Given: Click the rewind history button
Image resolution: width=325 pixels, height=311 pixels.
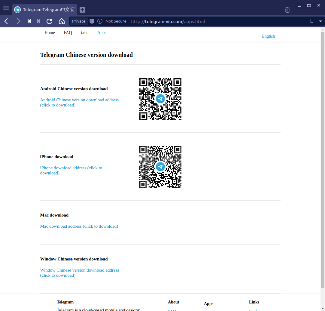Looking at the screenshot, I should 29,21.
